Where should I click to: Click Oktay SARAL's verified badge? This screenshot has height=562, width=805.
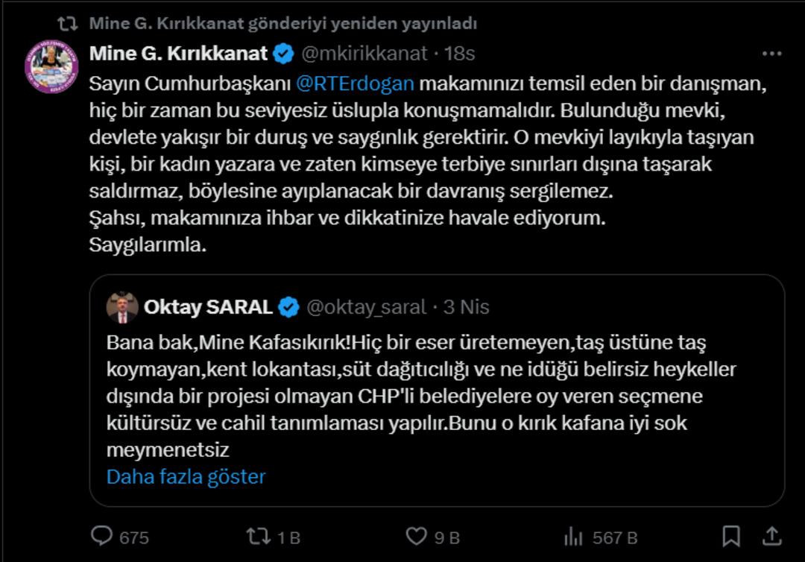(289, 307)
